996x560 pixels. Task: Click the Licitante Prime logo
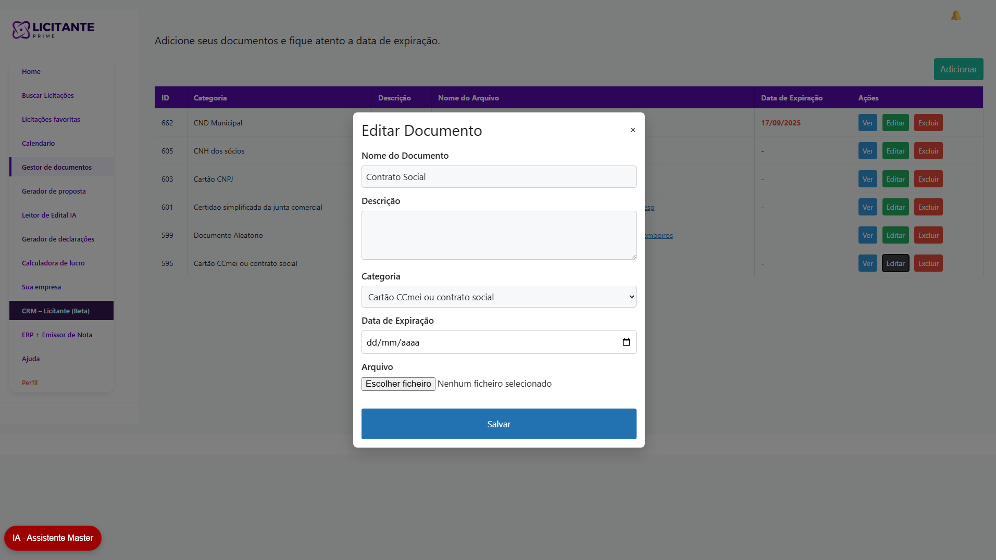point(53,30)
